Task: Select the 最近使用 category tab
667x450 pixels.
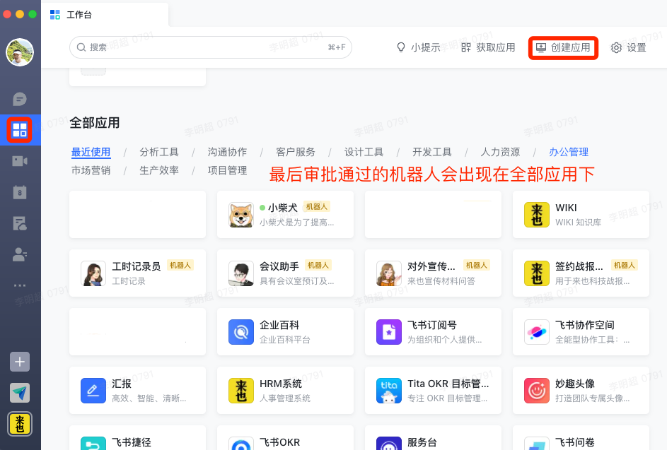Action: 91,152
